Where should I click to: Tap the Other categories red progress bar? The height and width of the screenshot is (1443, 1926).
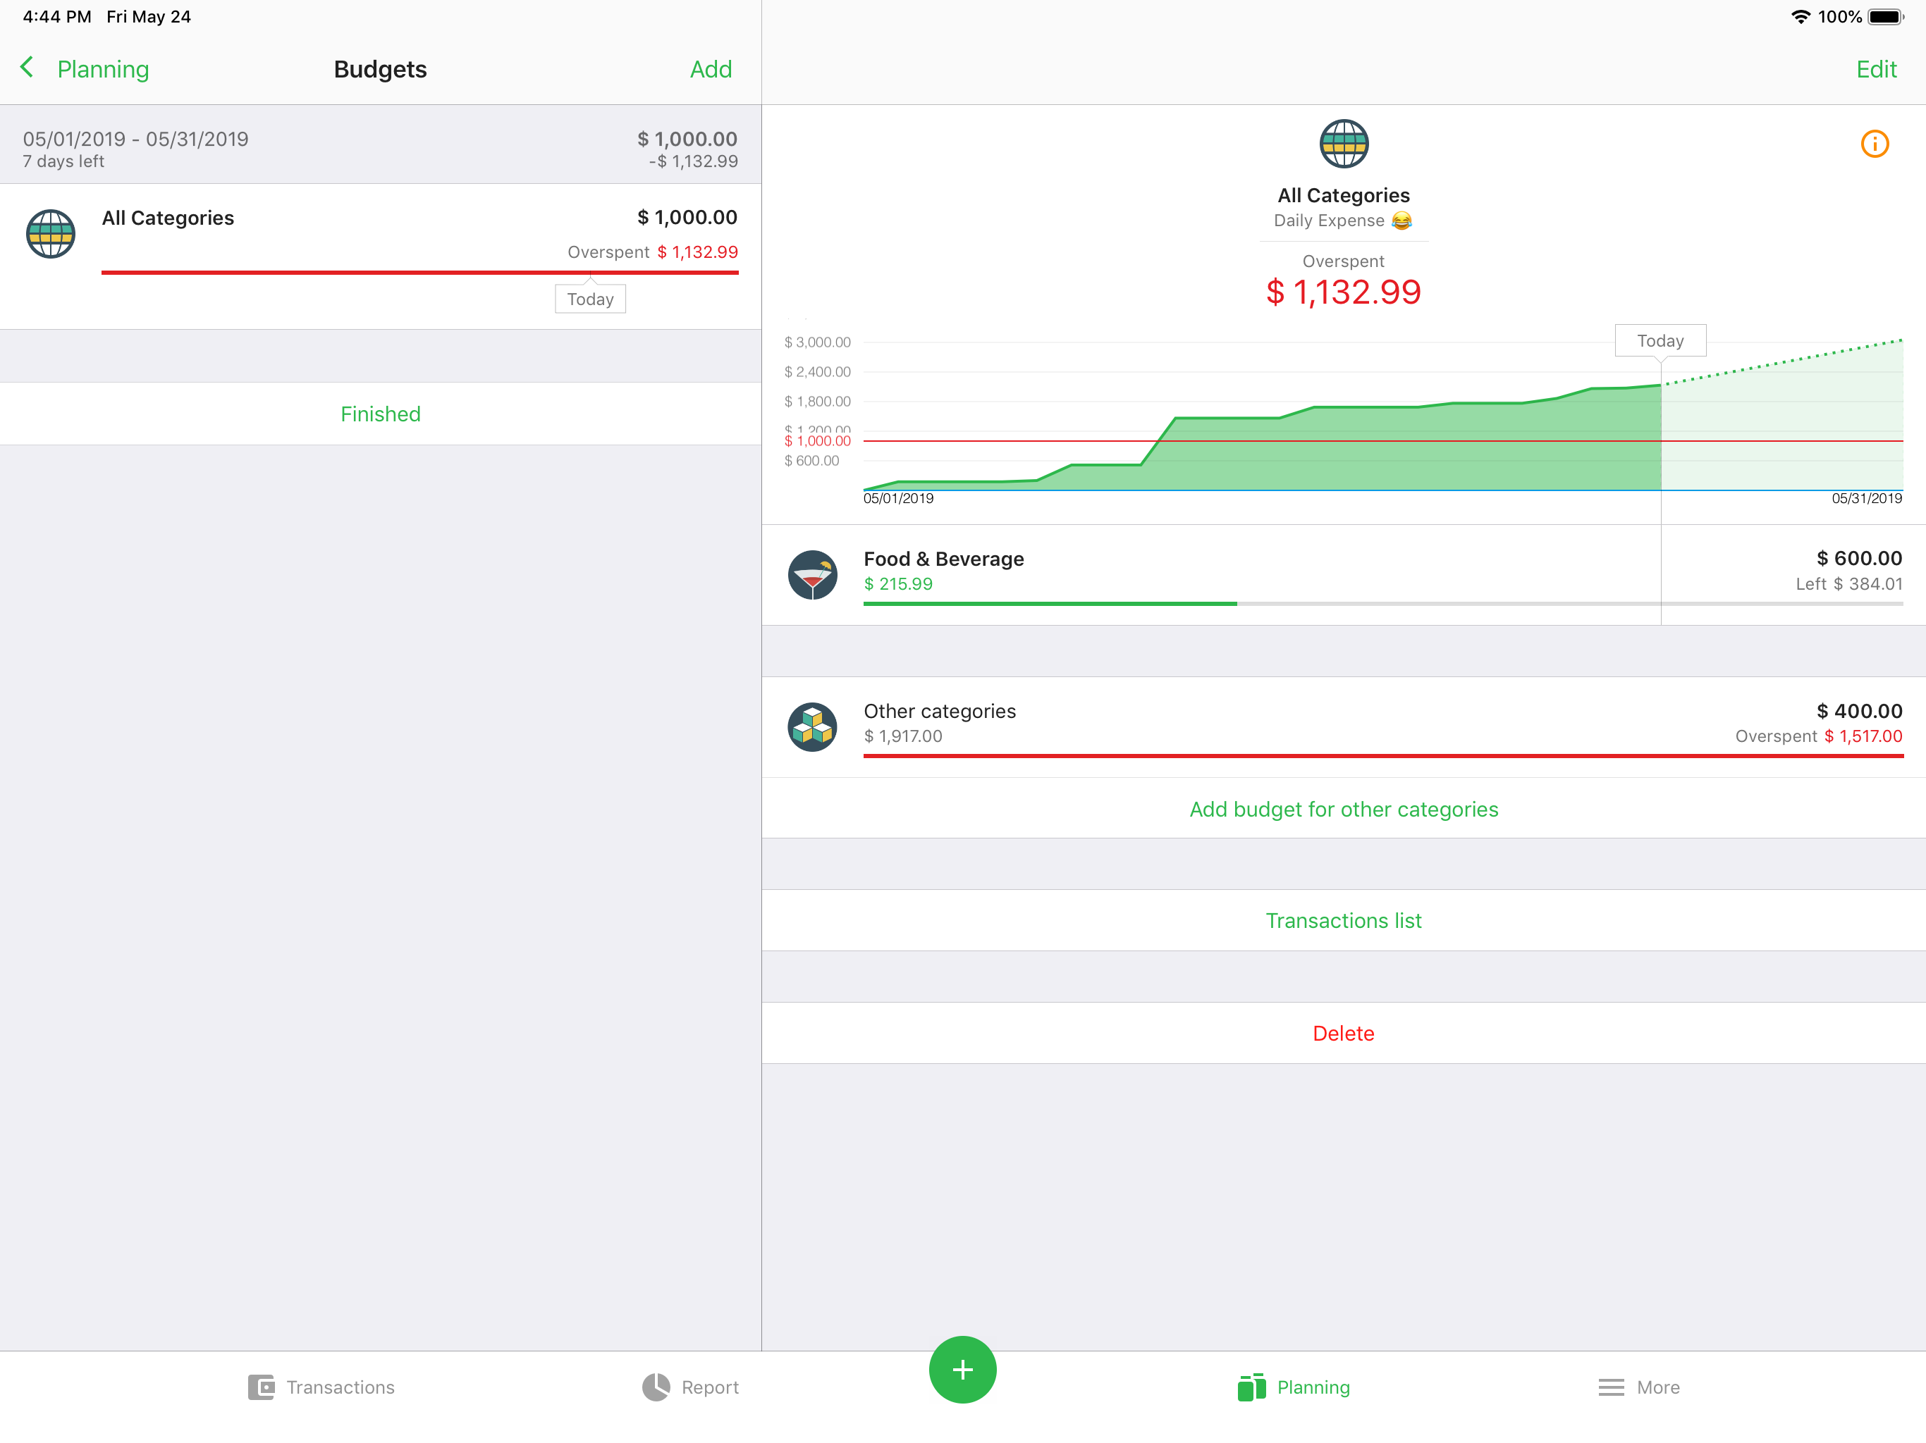(x=1382, y=755)
